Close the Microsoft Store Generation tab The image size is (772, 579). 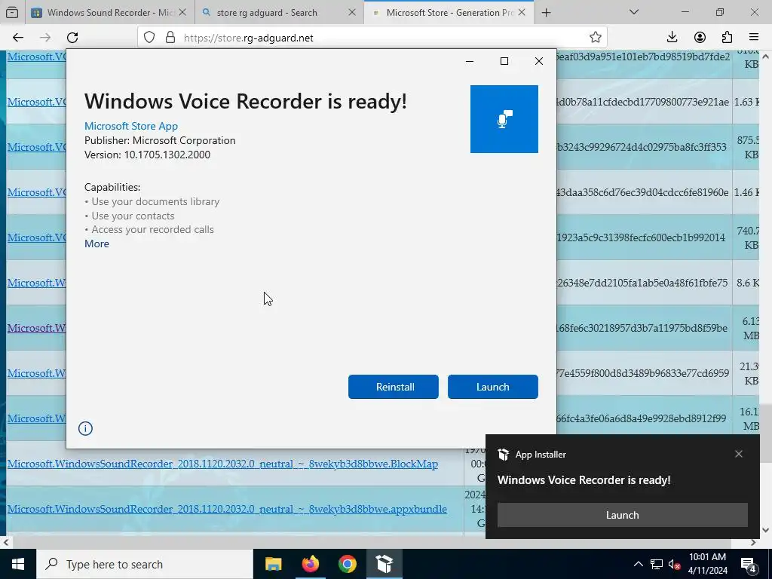pyautogui.click(x=522, y=12)
